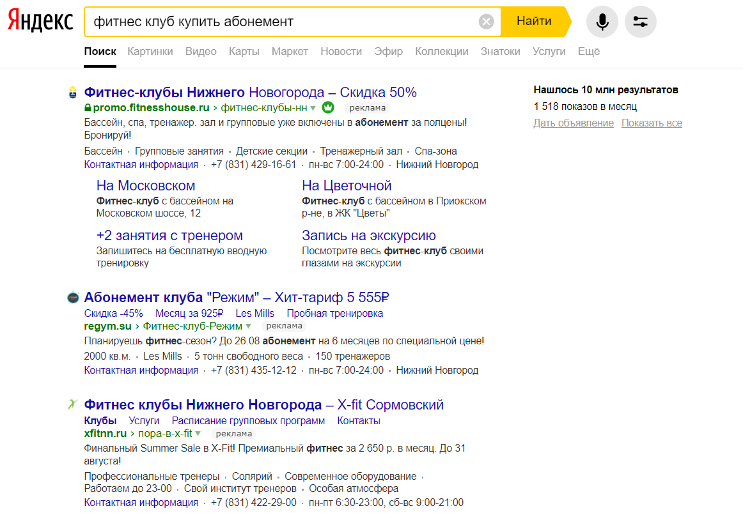
Task: Open the На Цветочной sitelink
Action: coord(347,185)
